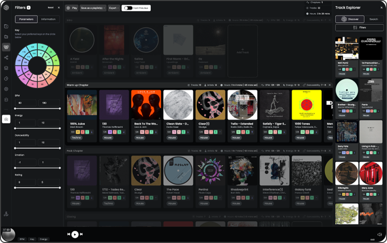Close the Track Explorer panel
The height and width of the screenshot is (243, 387).
coord(381,8)
